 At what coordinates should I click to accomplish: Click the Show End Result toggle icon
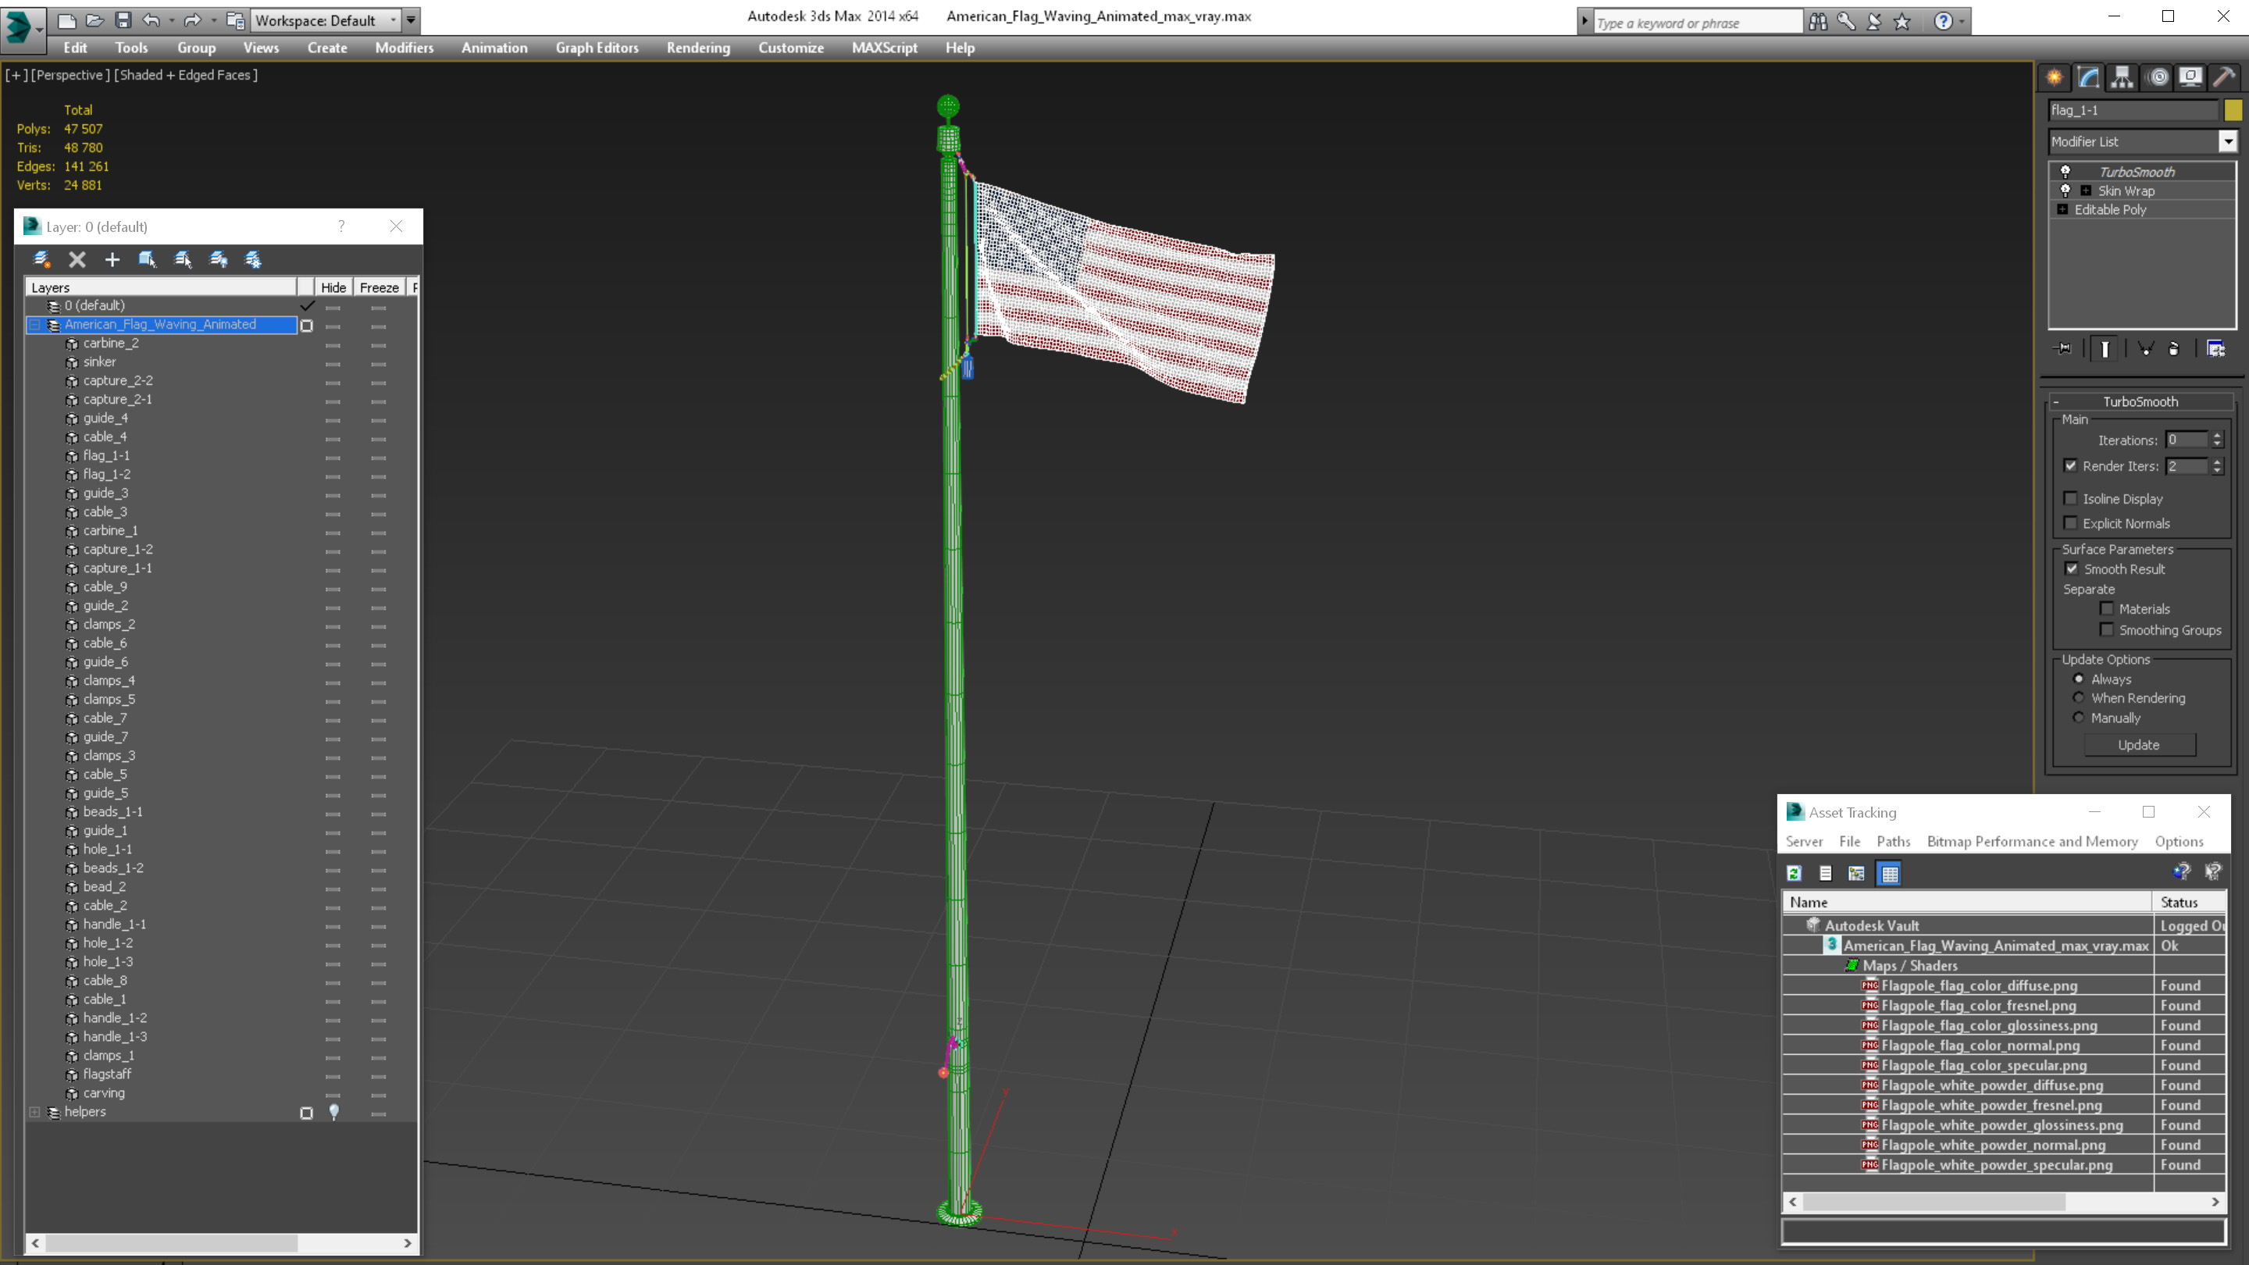(x=2105, y=348)
